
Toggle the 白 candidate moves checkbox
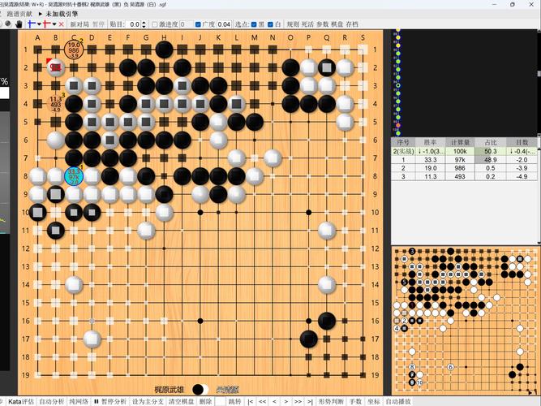(271, 24)
